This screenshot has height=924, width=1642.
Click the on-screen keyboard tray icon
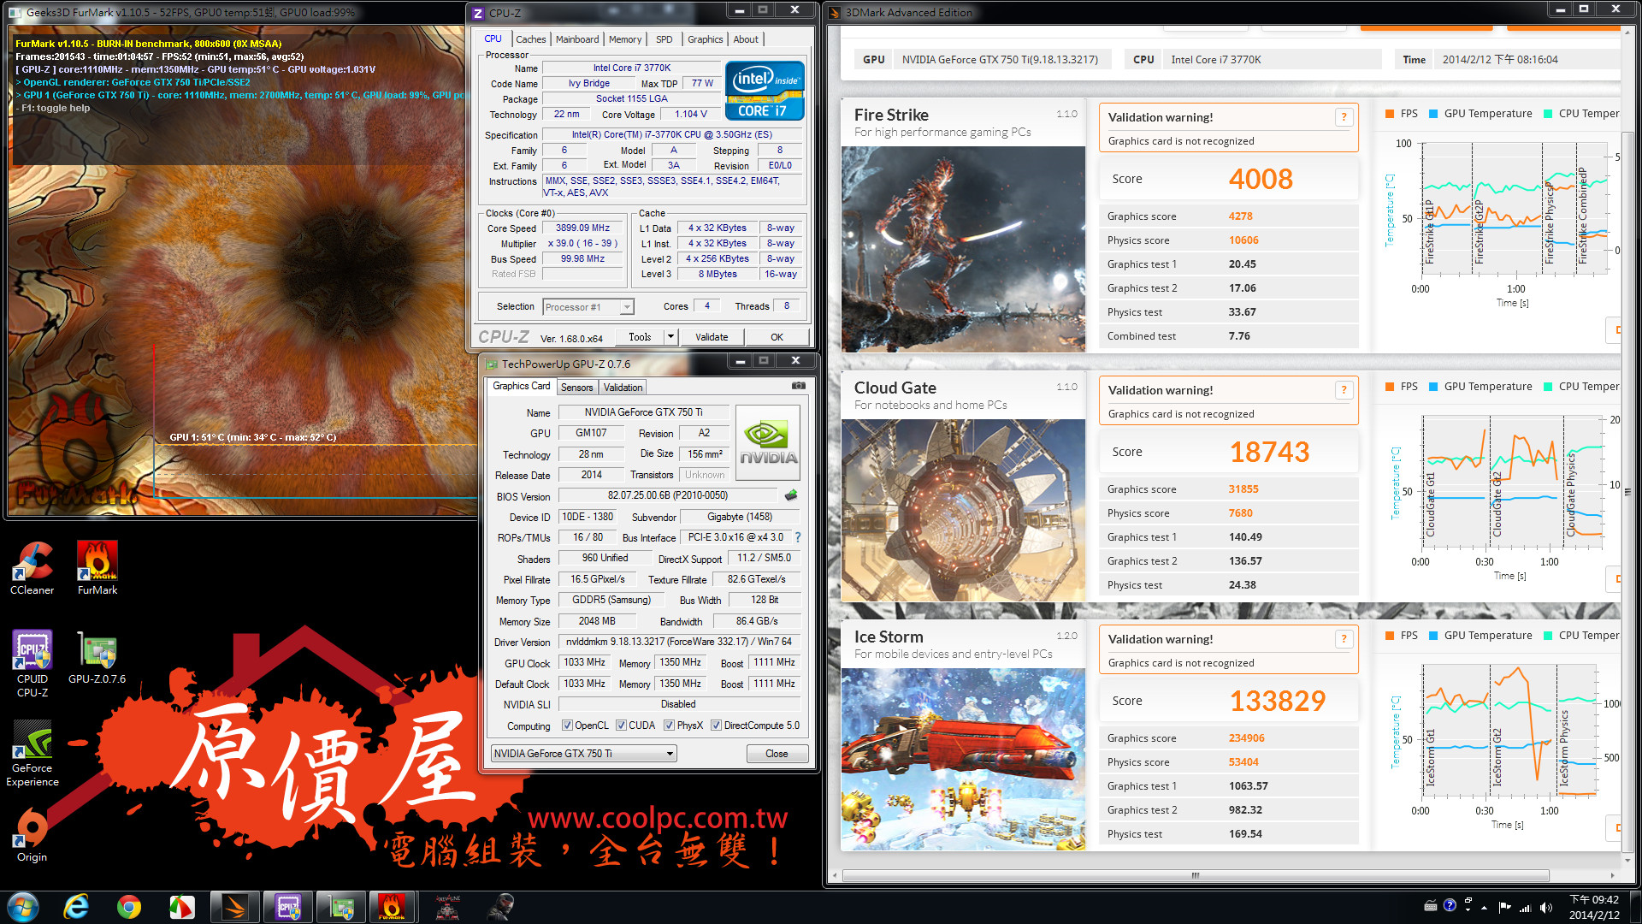[x=1430, y=906]
